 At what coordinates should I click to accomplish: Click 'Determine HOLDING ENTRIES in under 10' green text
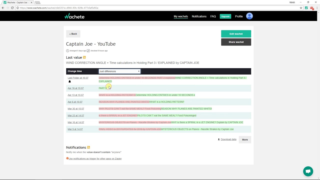pos(165,95)
